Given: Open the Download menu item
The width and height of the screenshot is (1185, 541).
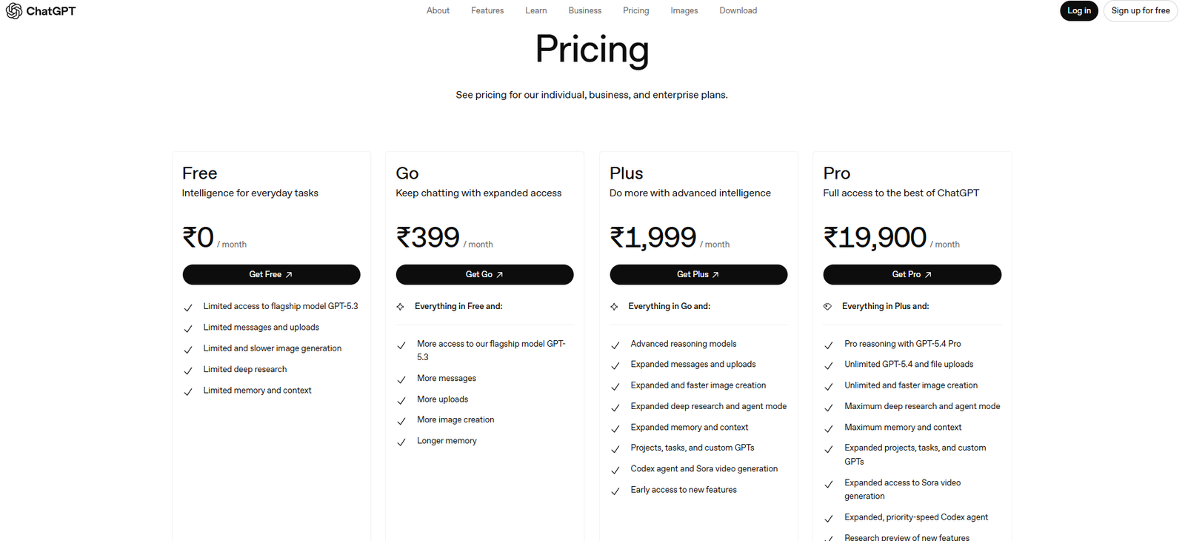Looking at the screenshot, I should click(738, 10).
